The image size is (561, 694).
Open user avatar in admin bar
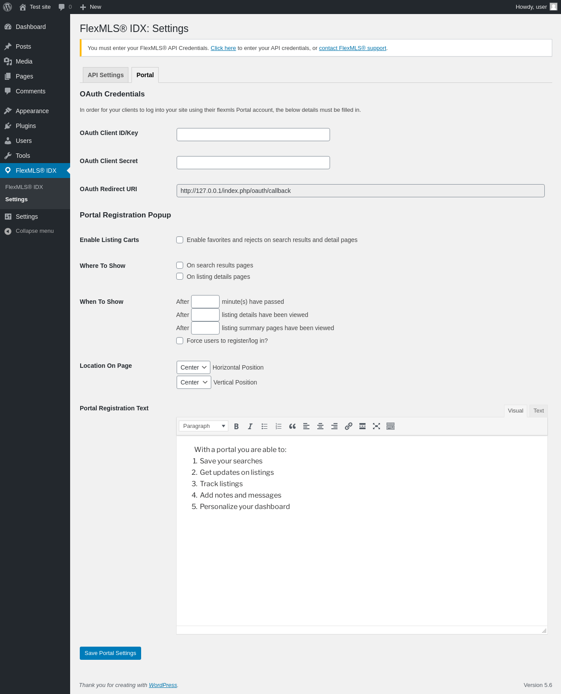[554, 7]
